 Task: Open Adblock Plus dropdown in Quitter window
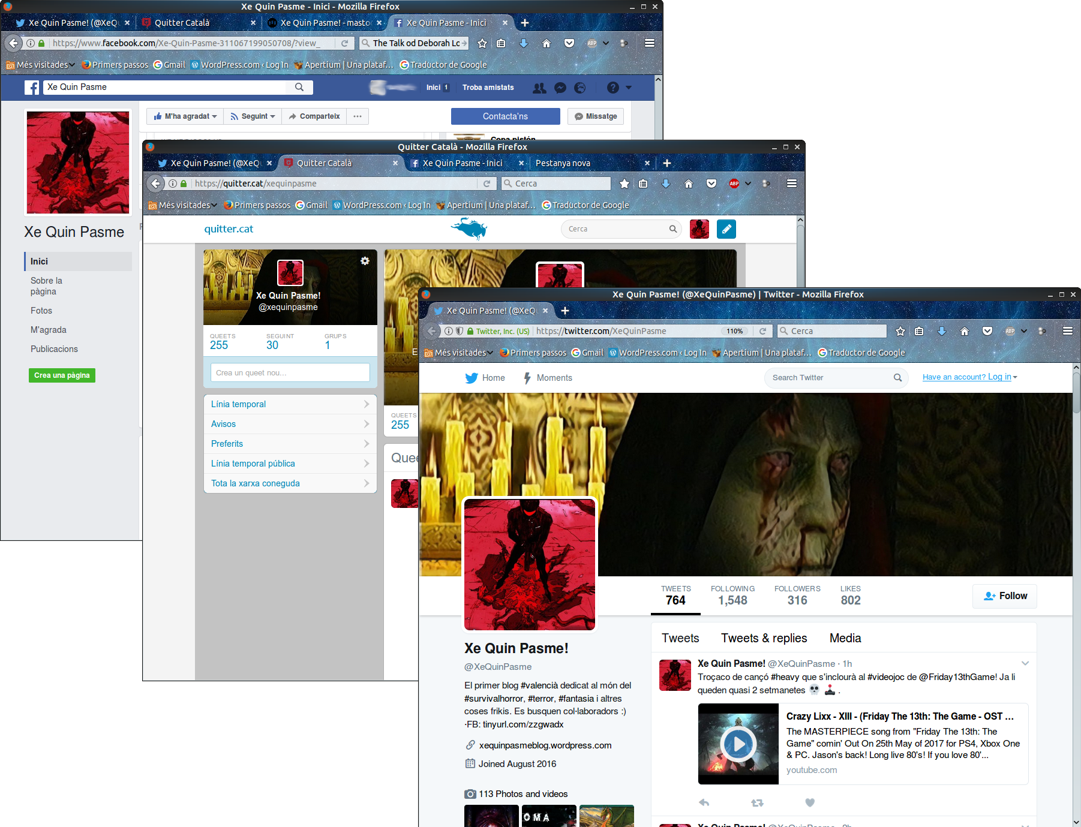pos(748,184)
